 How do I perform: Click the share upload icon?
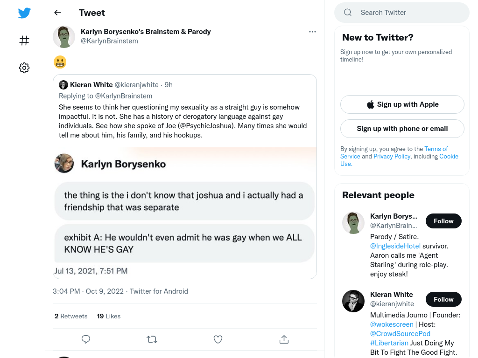point(284,339)
